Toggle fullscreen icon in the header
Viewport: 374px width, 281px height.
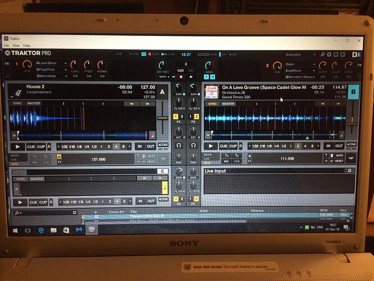pyautogui.click(x=343, y=55)
